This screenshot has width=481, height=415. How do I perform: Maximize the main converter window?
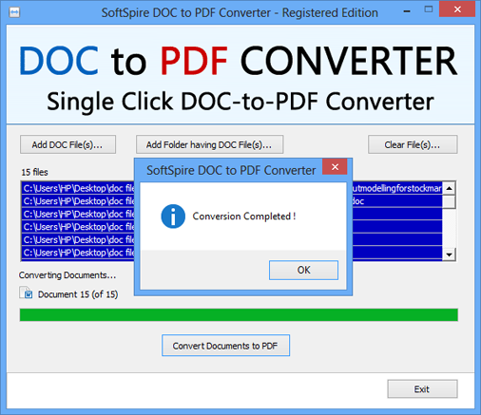429,9
